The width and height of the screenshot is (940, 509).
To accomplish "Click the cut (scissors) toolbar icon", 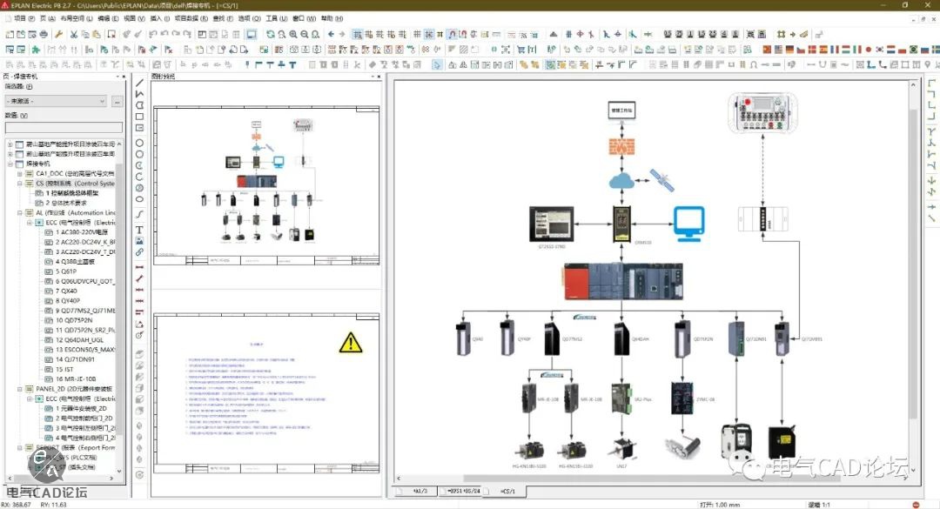I will click(x=73, y=34).
